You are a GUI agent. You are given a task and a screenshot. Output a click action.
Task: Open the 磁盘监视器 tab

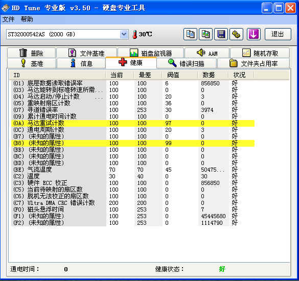pyautogui.click(x=151, y=53)
